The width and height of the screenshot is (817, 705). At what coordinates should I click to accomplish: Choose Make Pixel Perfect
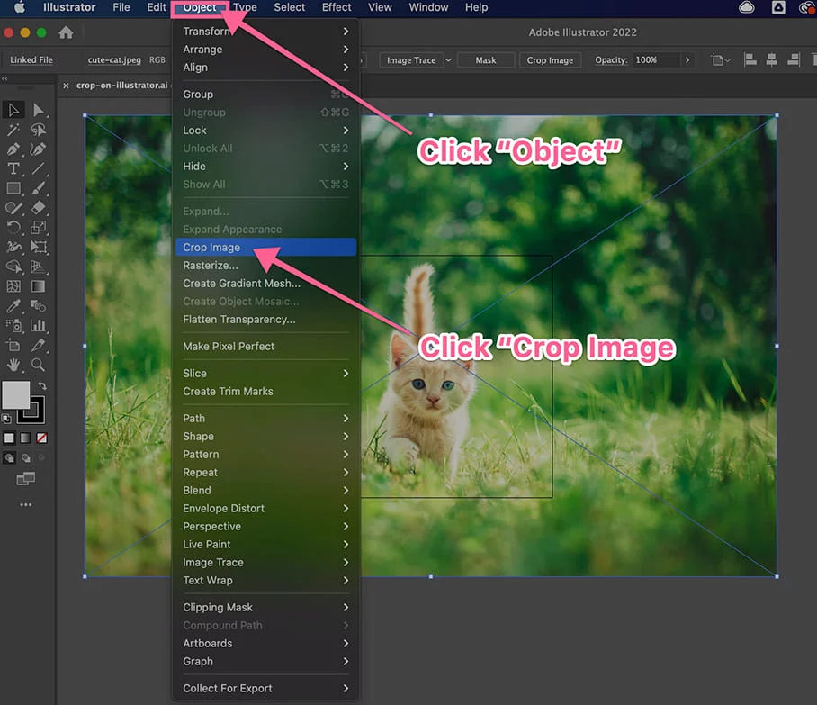[x=265, y=347]
